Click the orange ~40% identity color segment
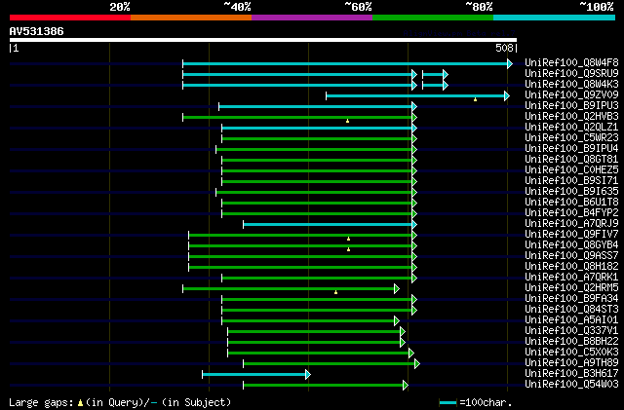Image resolution: width=624 pixels, height=410 pixels. pos(191,18)
